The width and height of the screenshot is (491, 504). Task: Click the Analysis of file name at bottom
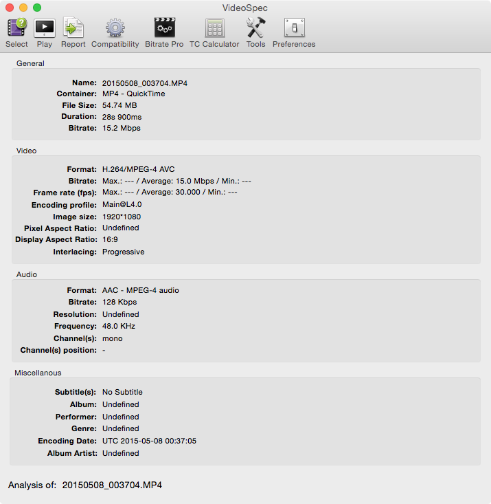(112, 485)
